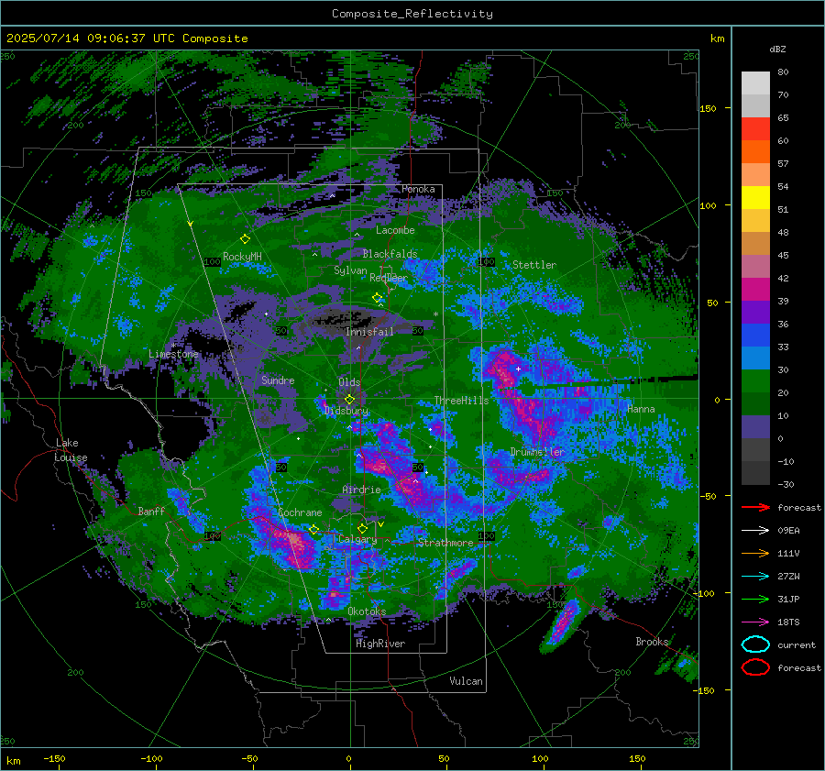Viewport: 825px width, 771px height.
Task: Select the cyan 27ZW arrow icon
Action: (x=755, y=577)
